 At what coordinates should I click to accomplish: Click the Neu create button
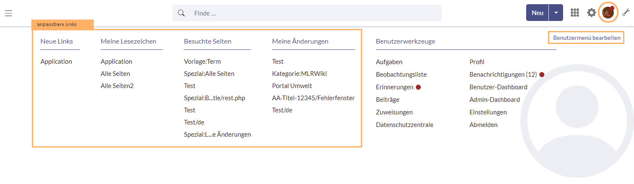point(537,13)
